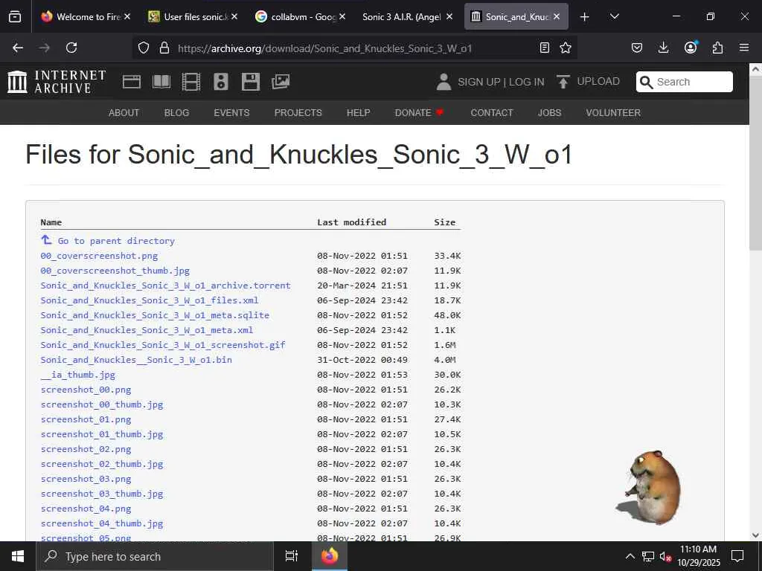The image size is (762, 571).
Task: Click the Windows taskbar search box
Action: [x=155, y=556]
